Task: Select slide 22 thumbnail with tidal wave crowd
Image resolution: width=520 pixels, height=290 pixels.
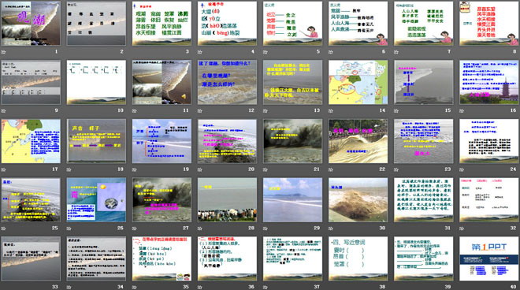Action: click(358, 141)
